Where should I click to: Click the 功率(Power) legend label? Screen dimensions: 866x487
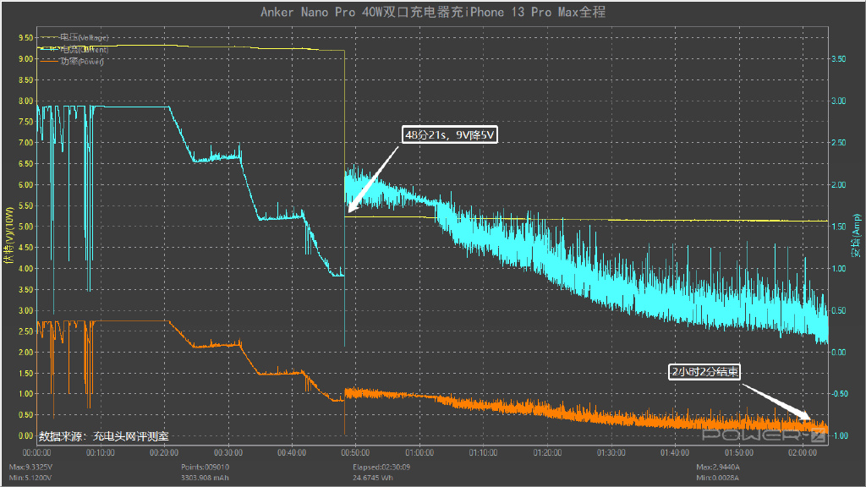(x=82, y=61)
